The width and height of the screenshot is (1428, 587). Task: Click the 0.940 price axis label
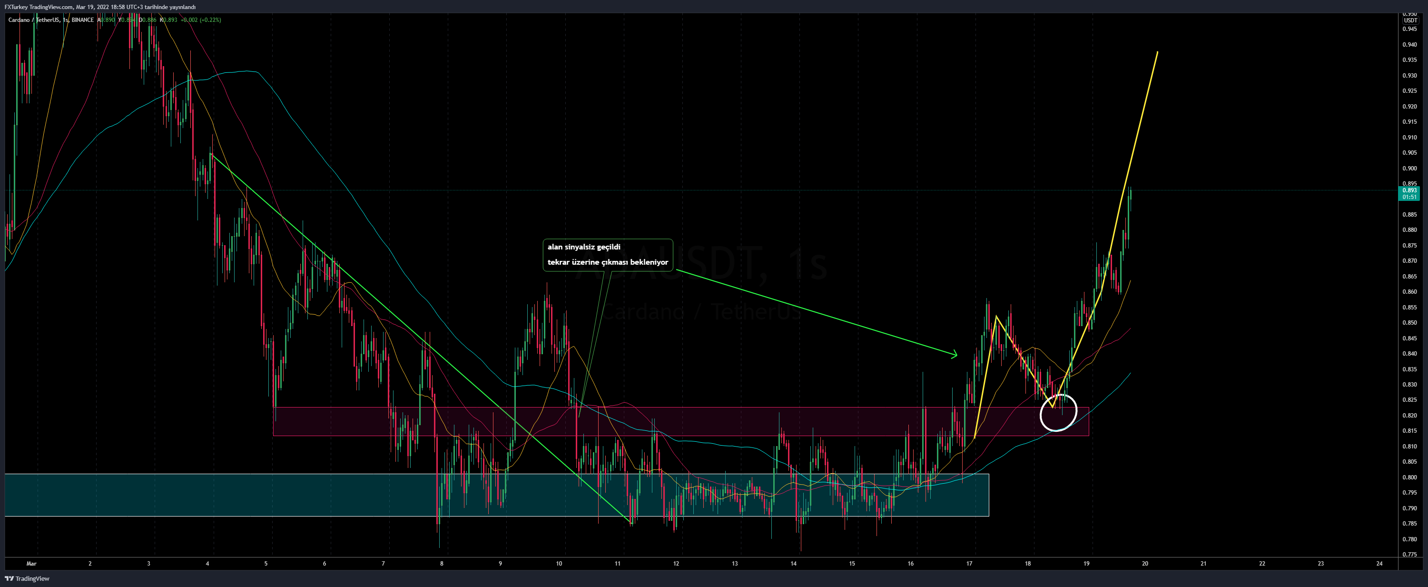point(1410,44)
